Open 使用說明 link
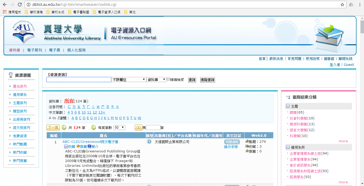Screen dimensions: 364x186 [312, 59]
